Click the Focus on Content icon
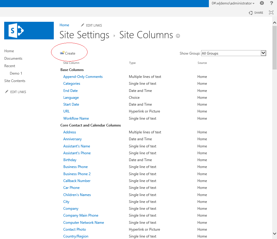 pyautogui.click(x=271, y=13)
